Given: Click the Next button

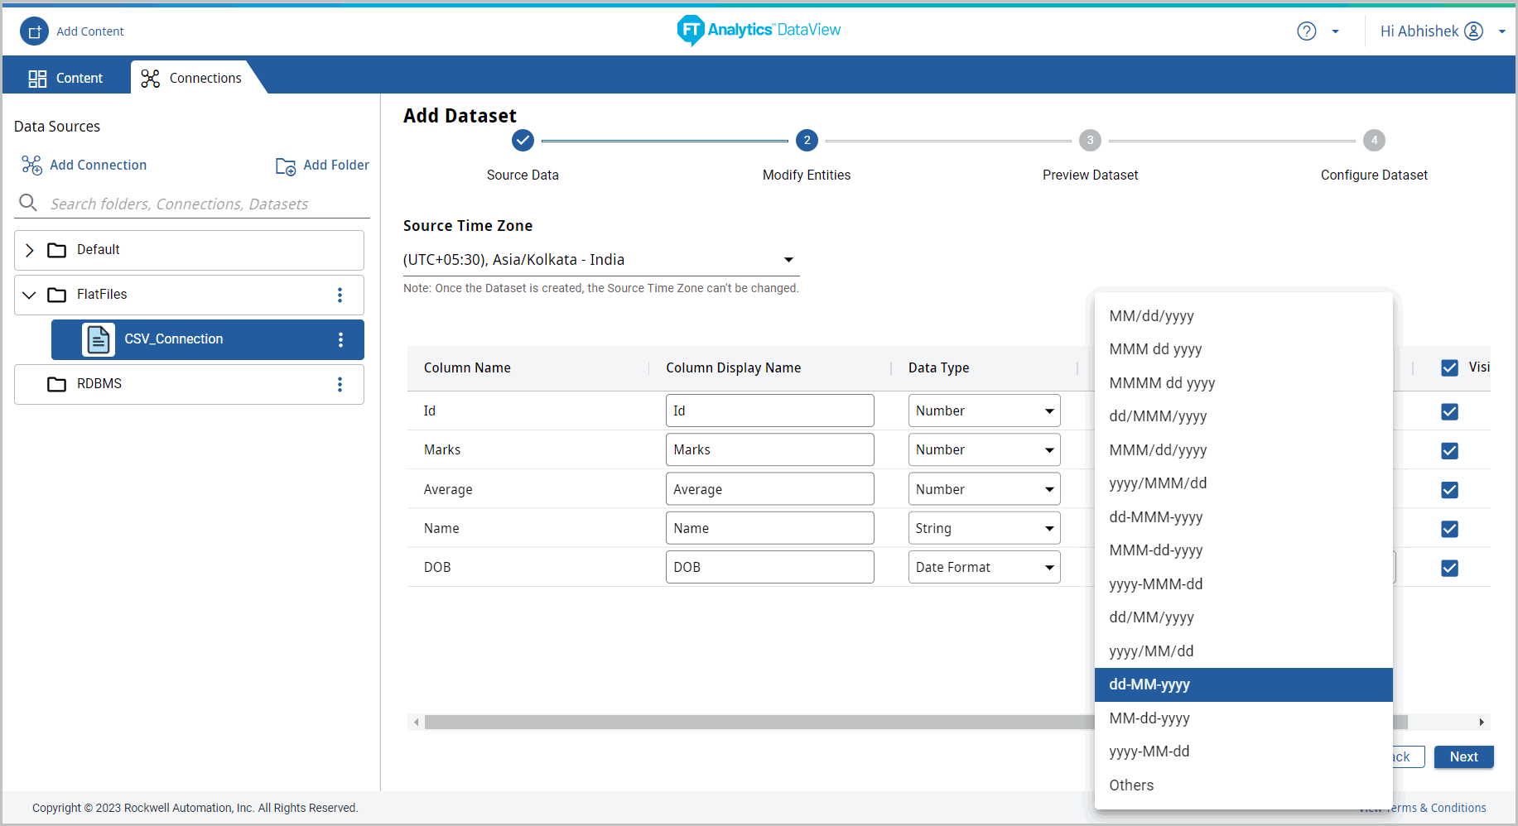Looking at the screenshot, I should pyautogui.click(x=1463, y=757).
